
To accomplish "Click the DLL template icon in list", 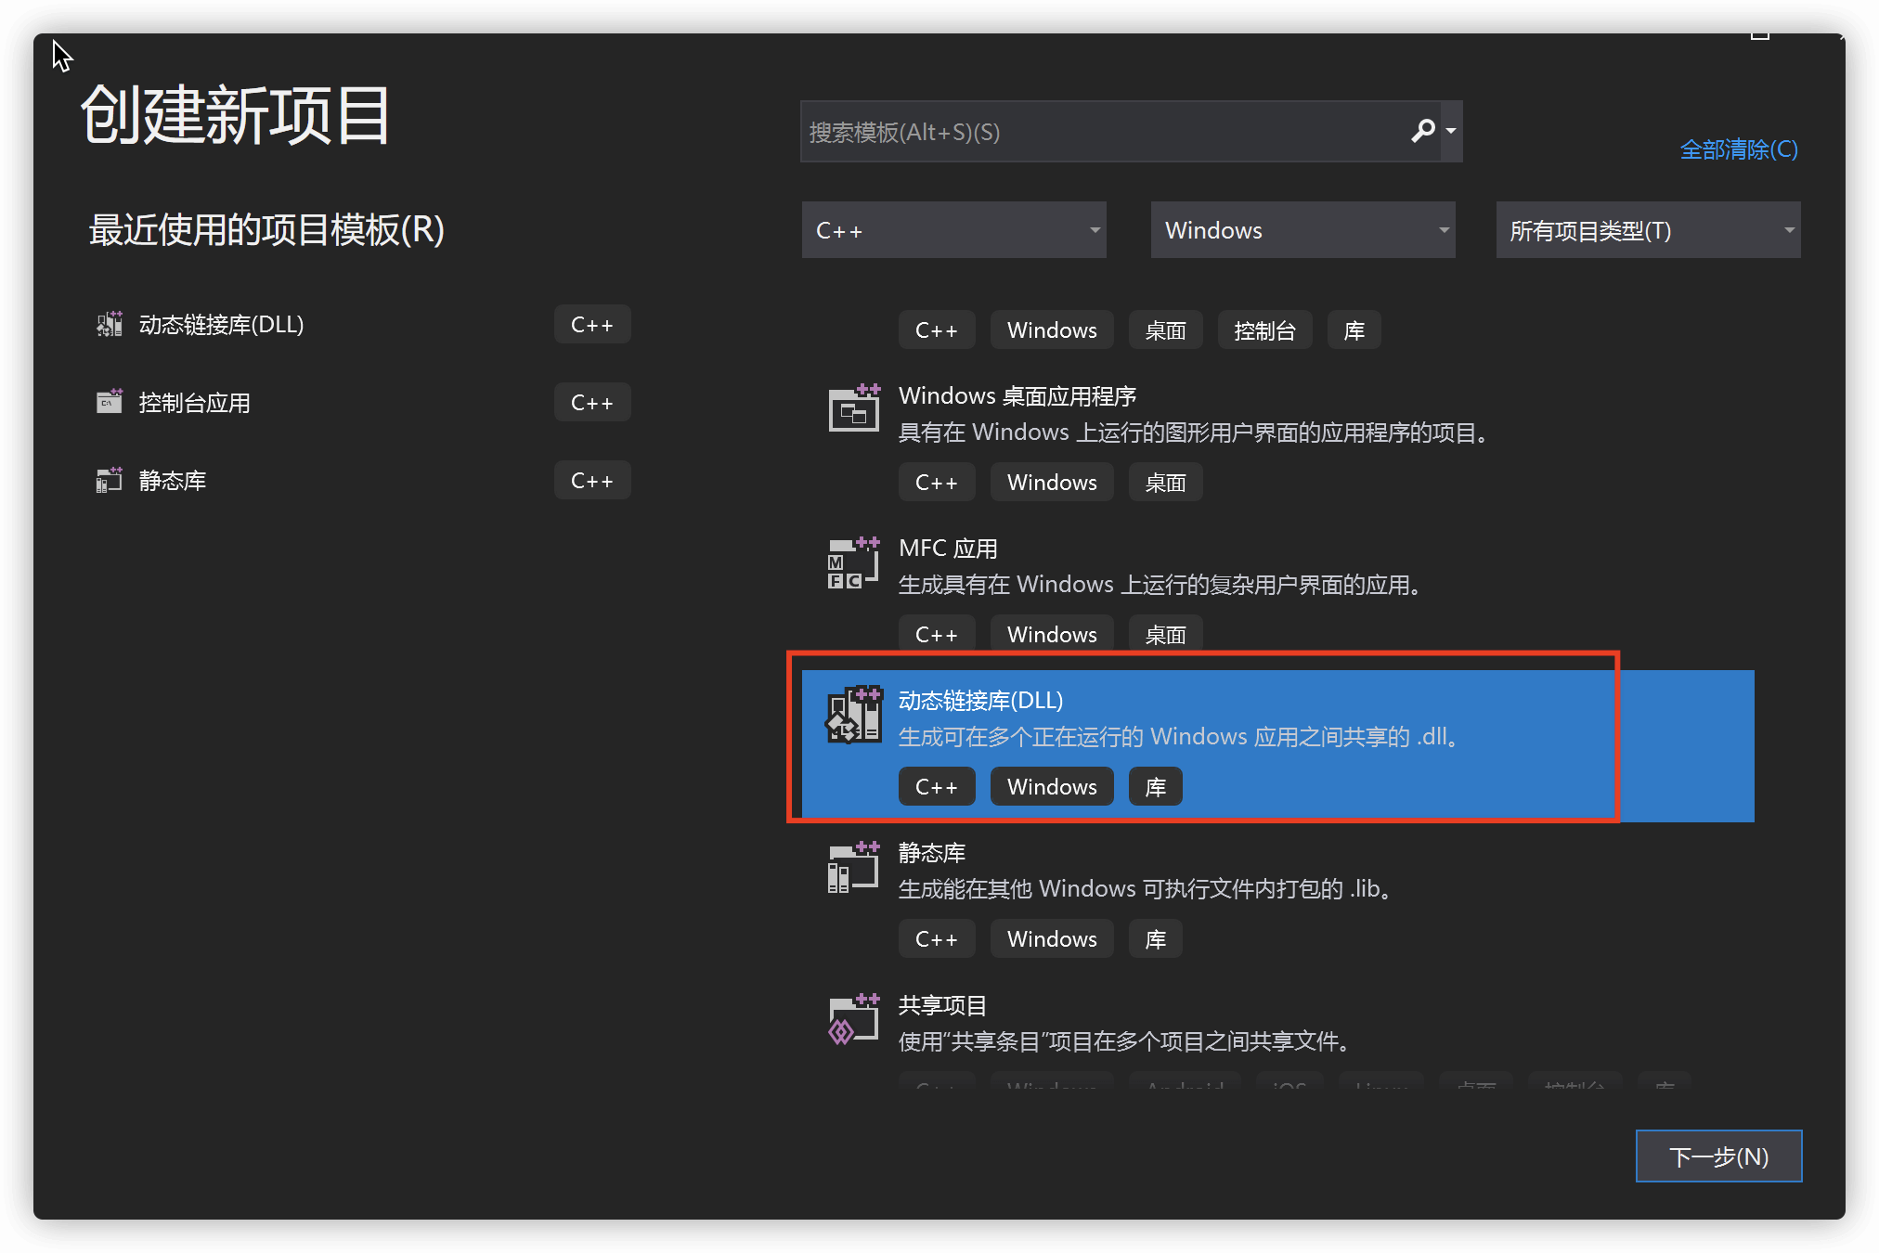I will point(853,715).
